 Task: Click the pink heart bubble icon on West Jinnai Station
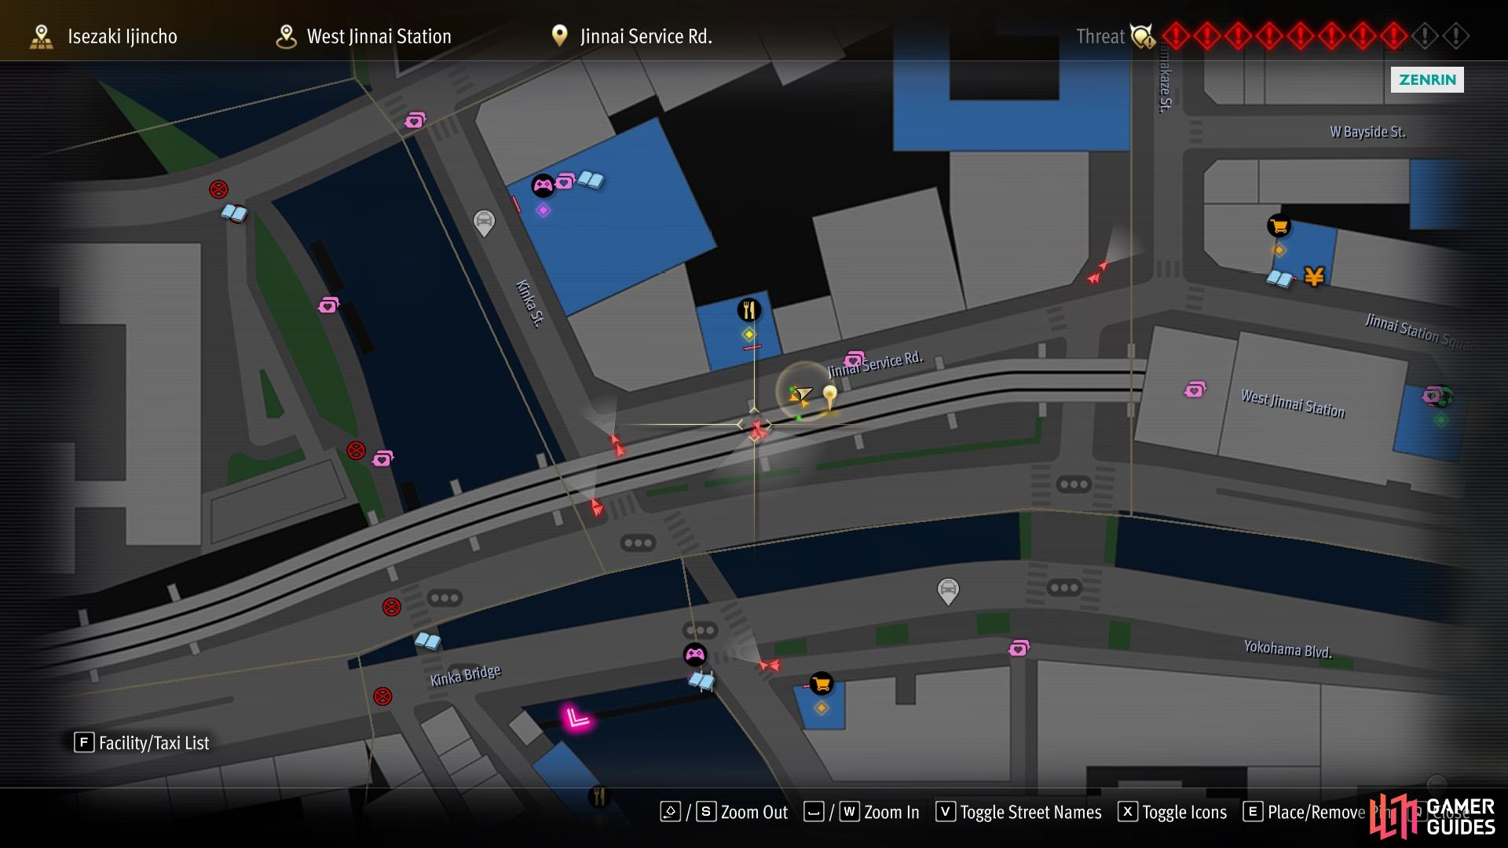click(x=1195, y=389)
